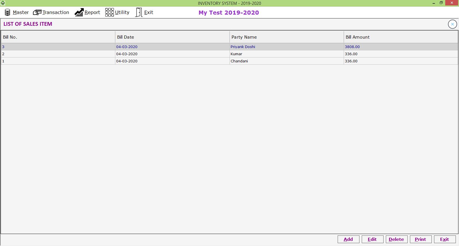The height and width of the screenshot is (246, 459).
Task: Sort by the Bill Amount column header
Action: pos(401,37)
